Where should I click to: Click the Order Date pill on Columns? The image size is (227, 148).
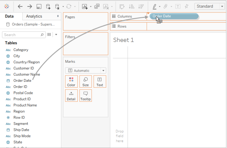(x=174, y=16)
